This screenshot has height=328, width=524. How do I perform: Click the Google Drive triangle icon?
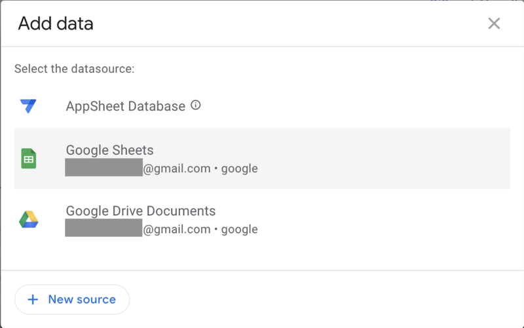29,220
